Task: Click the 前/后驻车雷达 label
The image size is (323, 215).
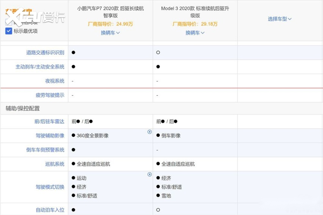Action: (49, 122)
